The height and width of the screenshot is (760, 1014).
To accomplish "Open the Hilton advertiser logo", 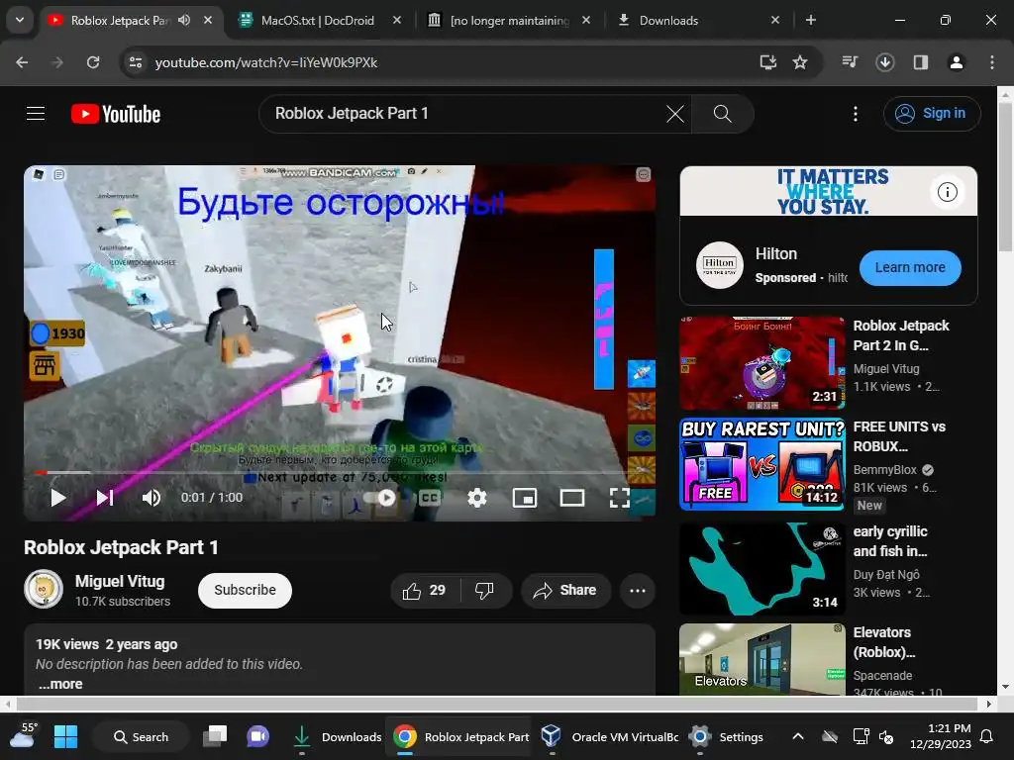I will [719, 265].
